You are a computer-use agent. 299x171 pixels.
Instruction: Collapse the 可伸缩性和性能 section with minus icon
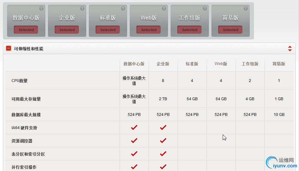click(9, 48)
